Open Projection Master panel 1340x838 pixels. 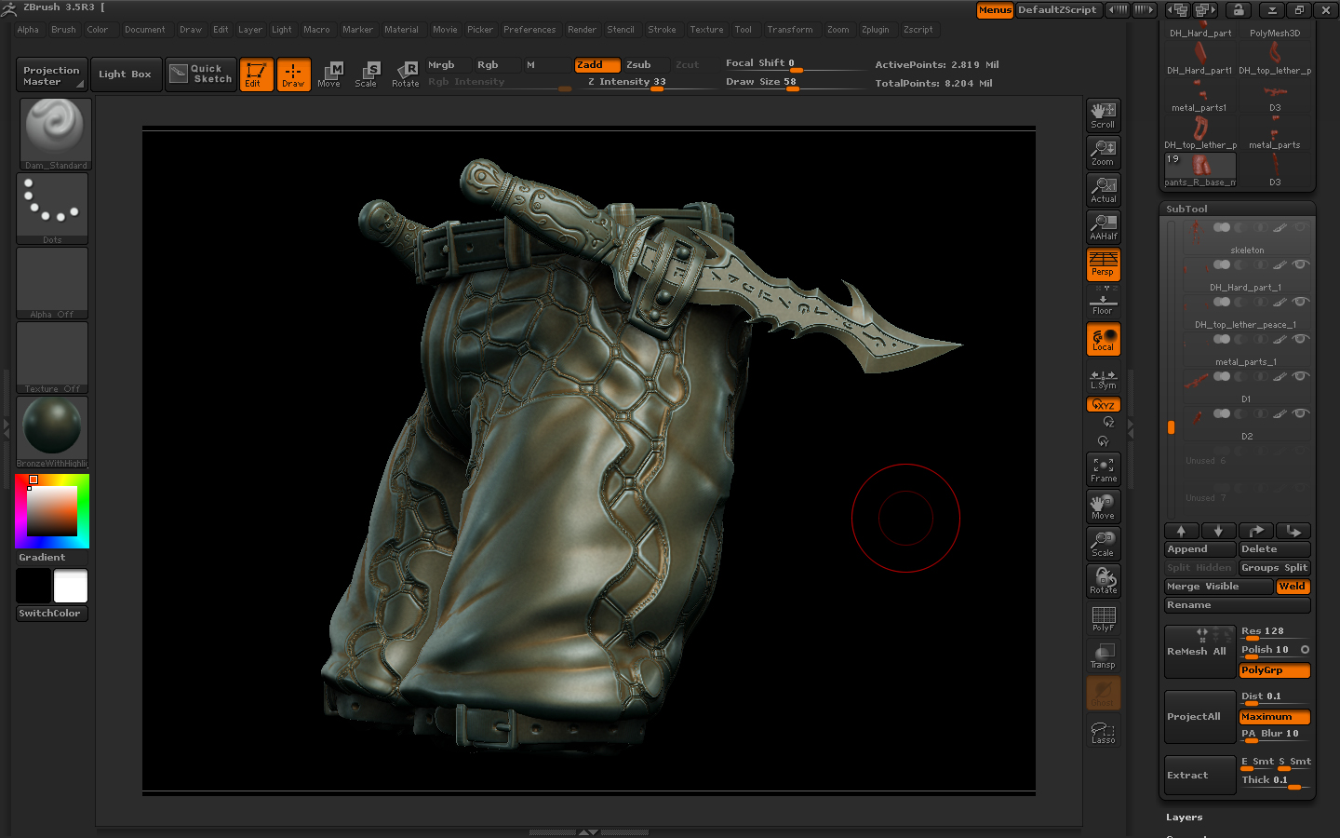51,75
